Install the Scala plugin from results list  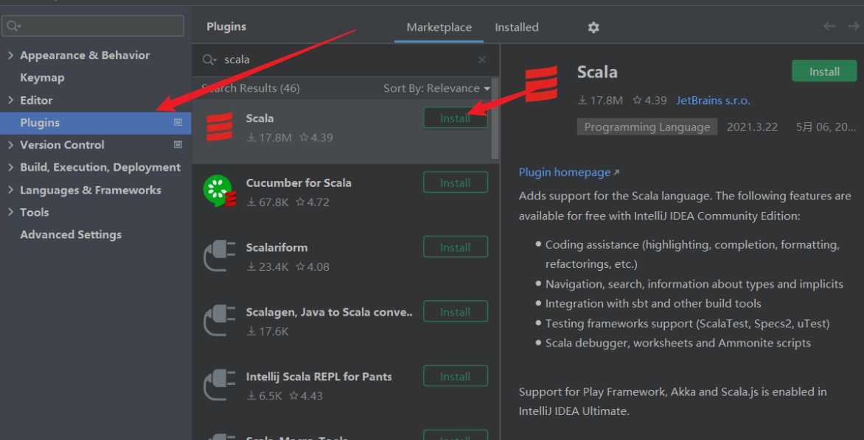[455, 118]
